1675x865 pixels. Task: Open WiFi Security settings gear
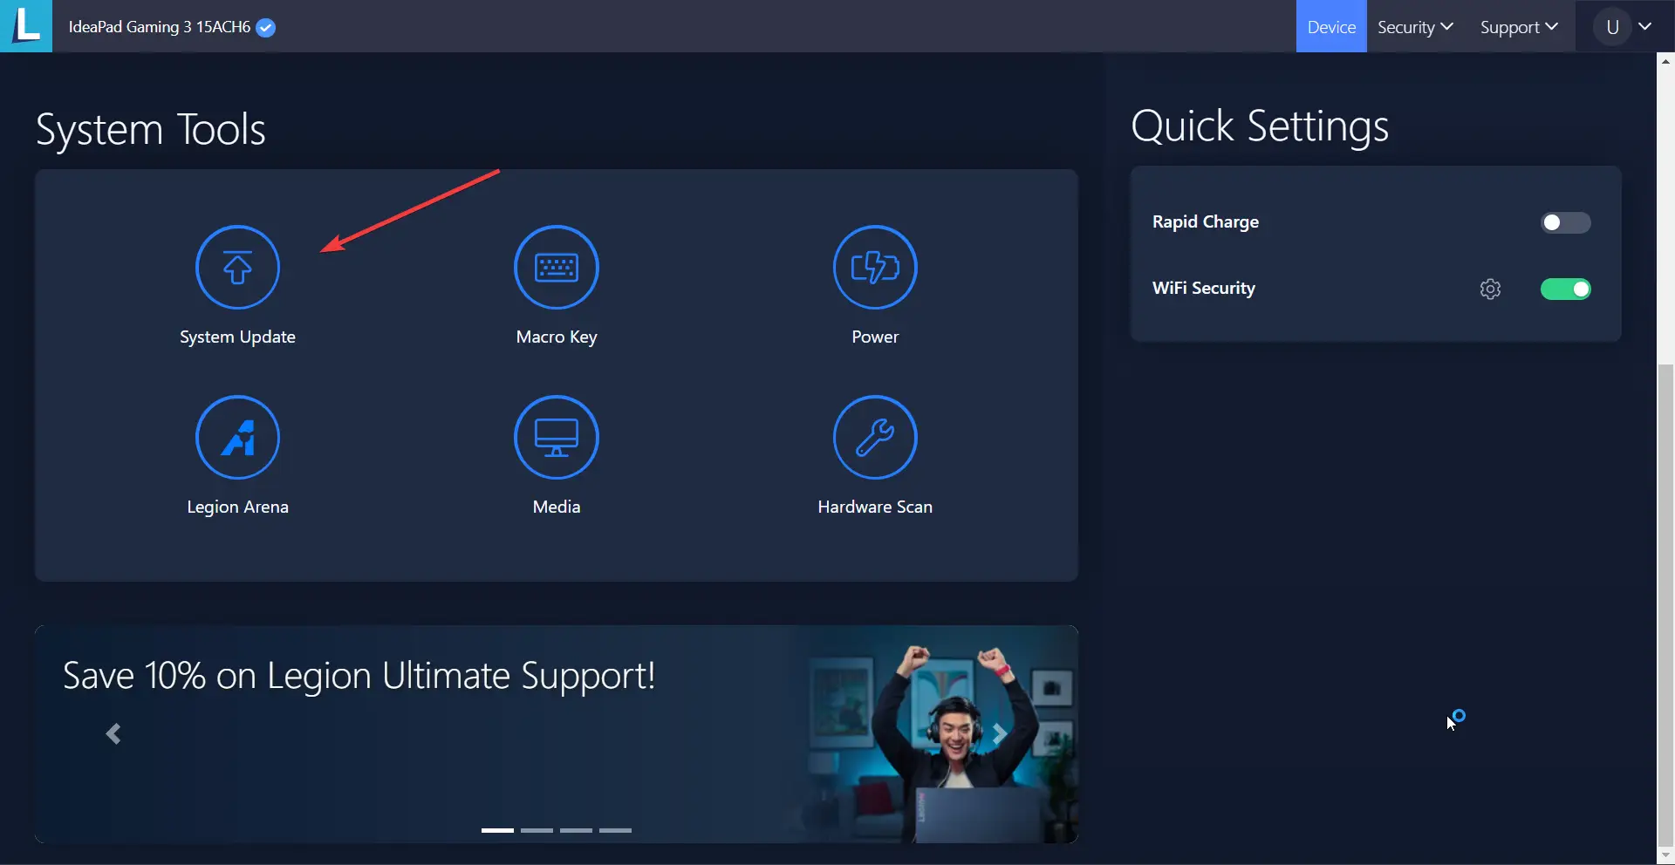[1490, 289]
